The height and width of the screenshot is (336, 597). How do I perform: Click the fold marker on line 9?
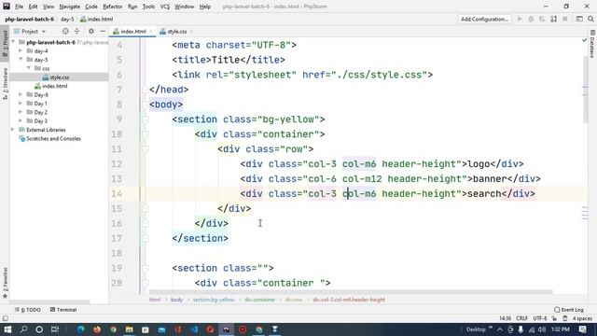coord(146,119)
